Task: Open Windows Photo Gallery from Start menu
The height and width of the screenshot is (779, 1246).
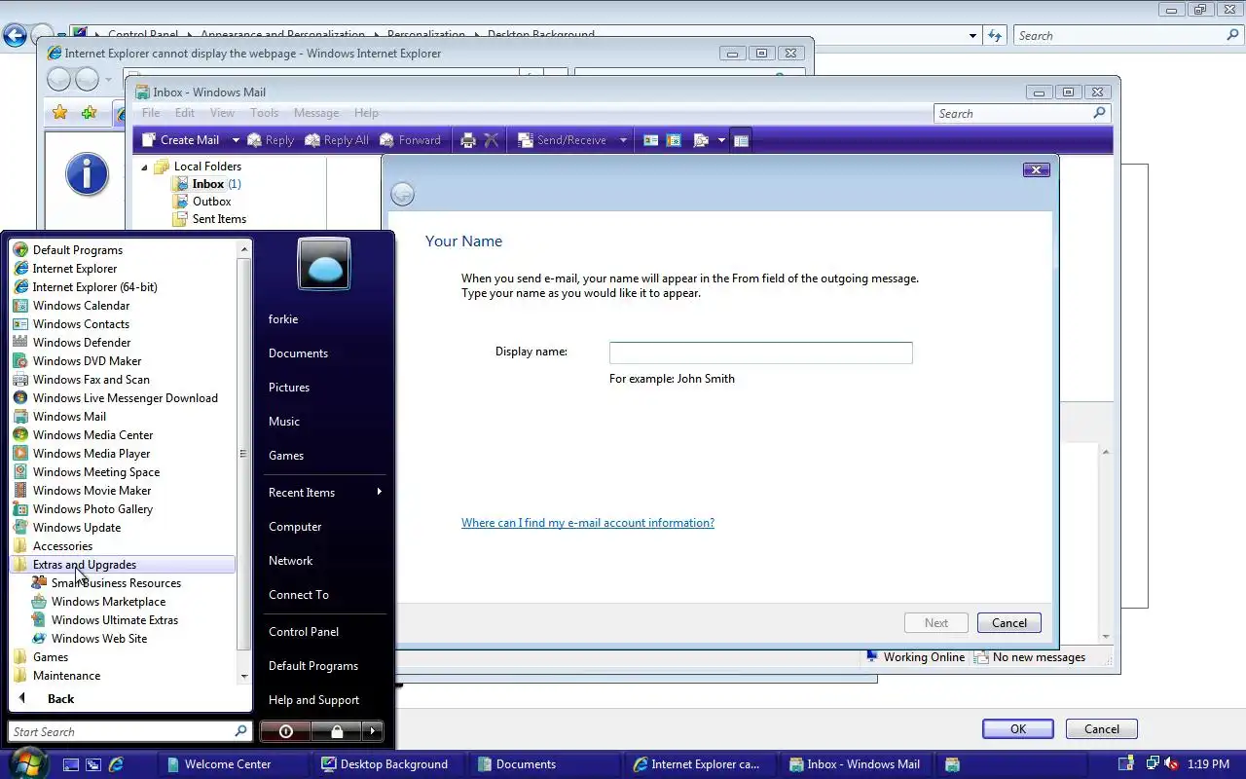Action: coord(124,509)
